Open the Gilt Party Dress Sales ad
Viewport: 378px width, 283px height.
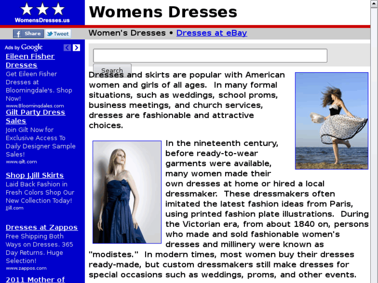tap(35, 116)
